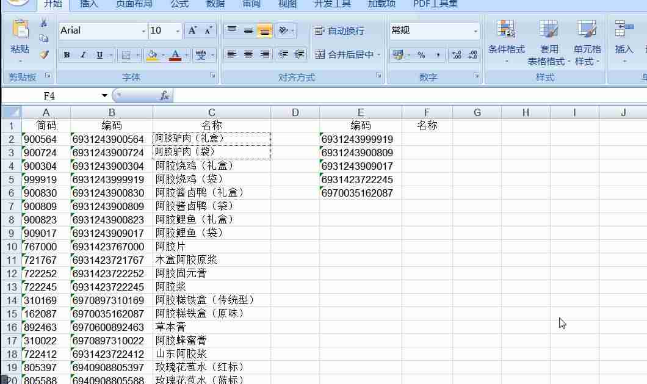Center text horizontally
This screenshot has height=384, width=647.
tap(248, 54)
